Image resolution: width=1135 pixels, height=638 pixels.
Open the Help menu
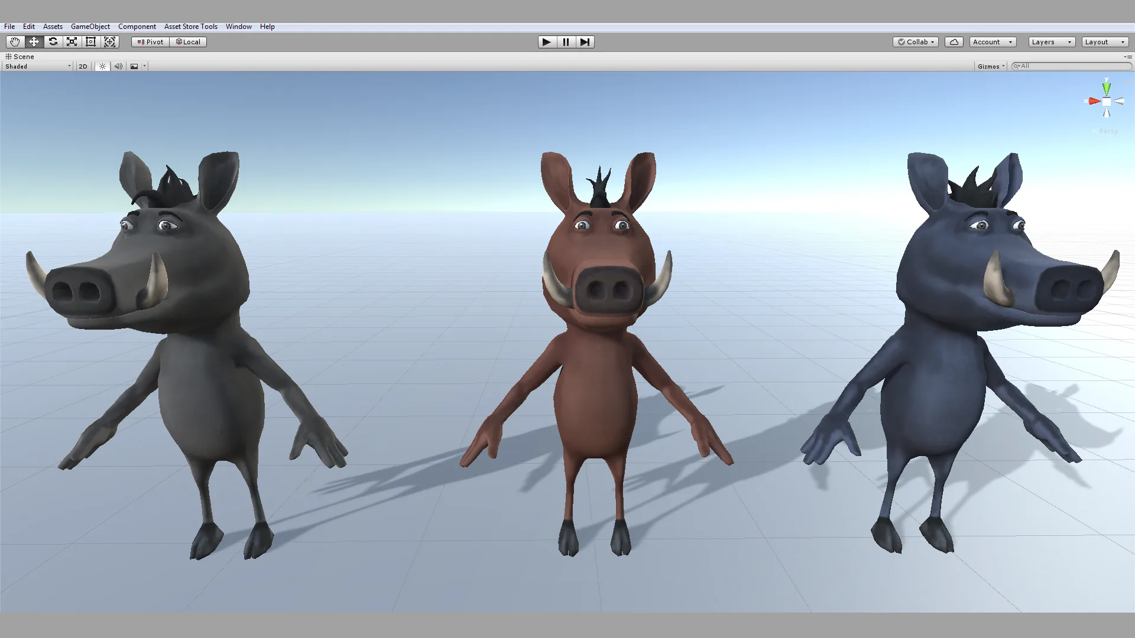pyautogui.click(x=267, y=27)
